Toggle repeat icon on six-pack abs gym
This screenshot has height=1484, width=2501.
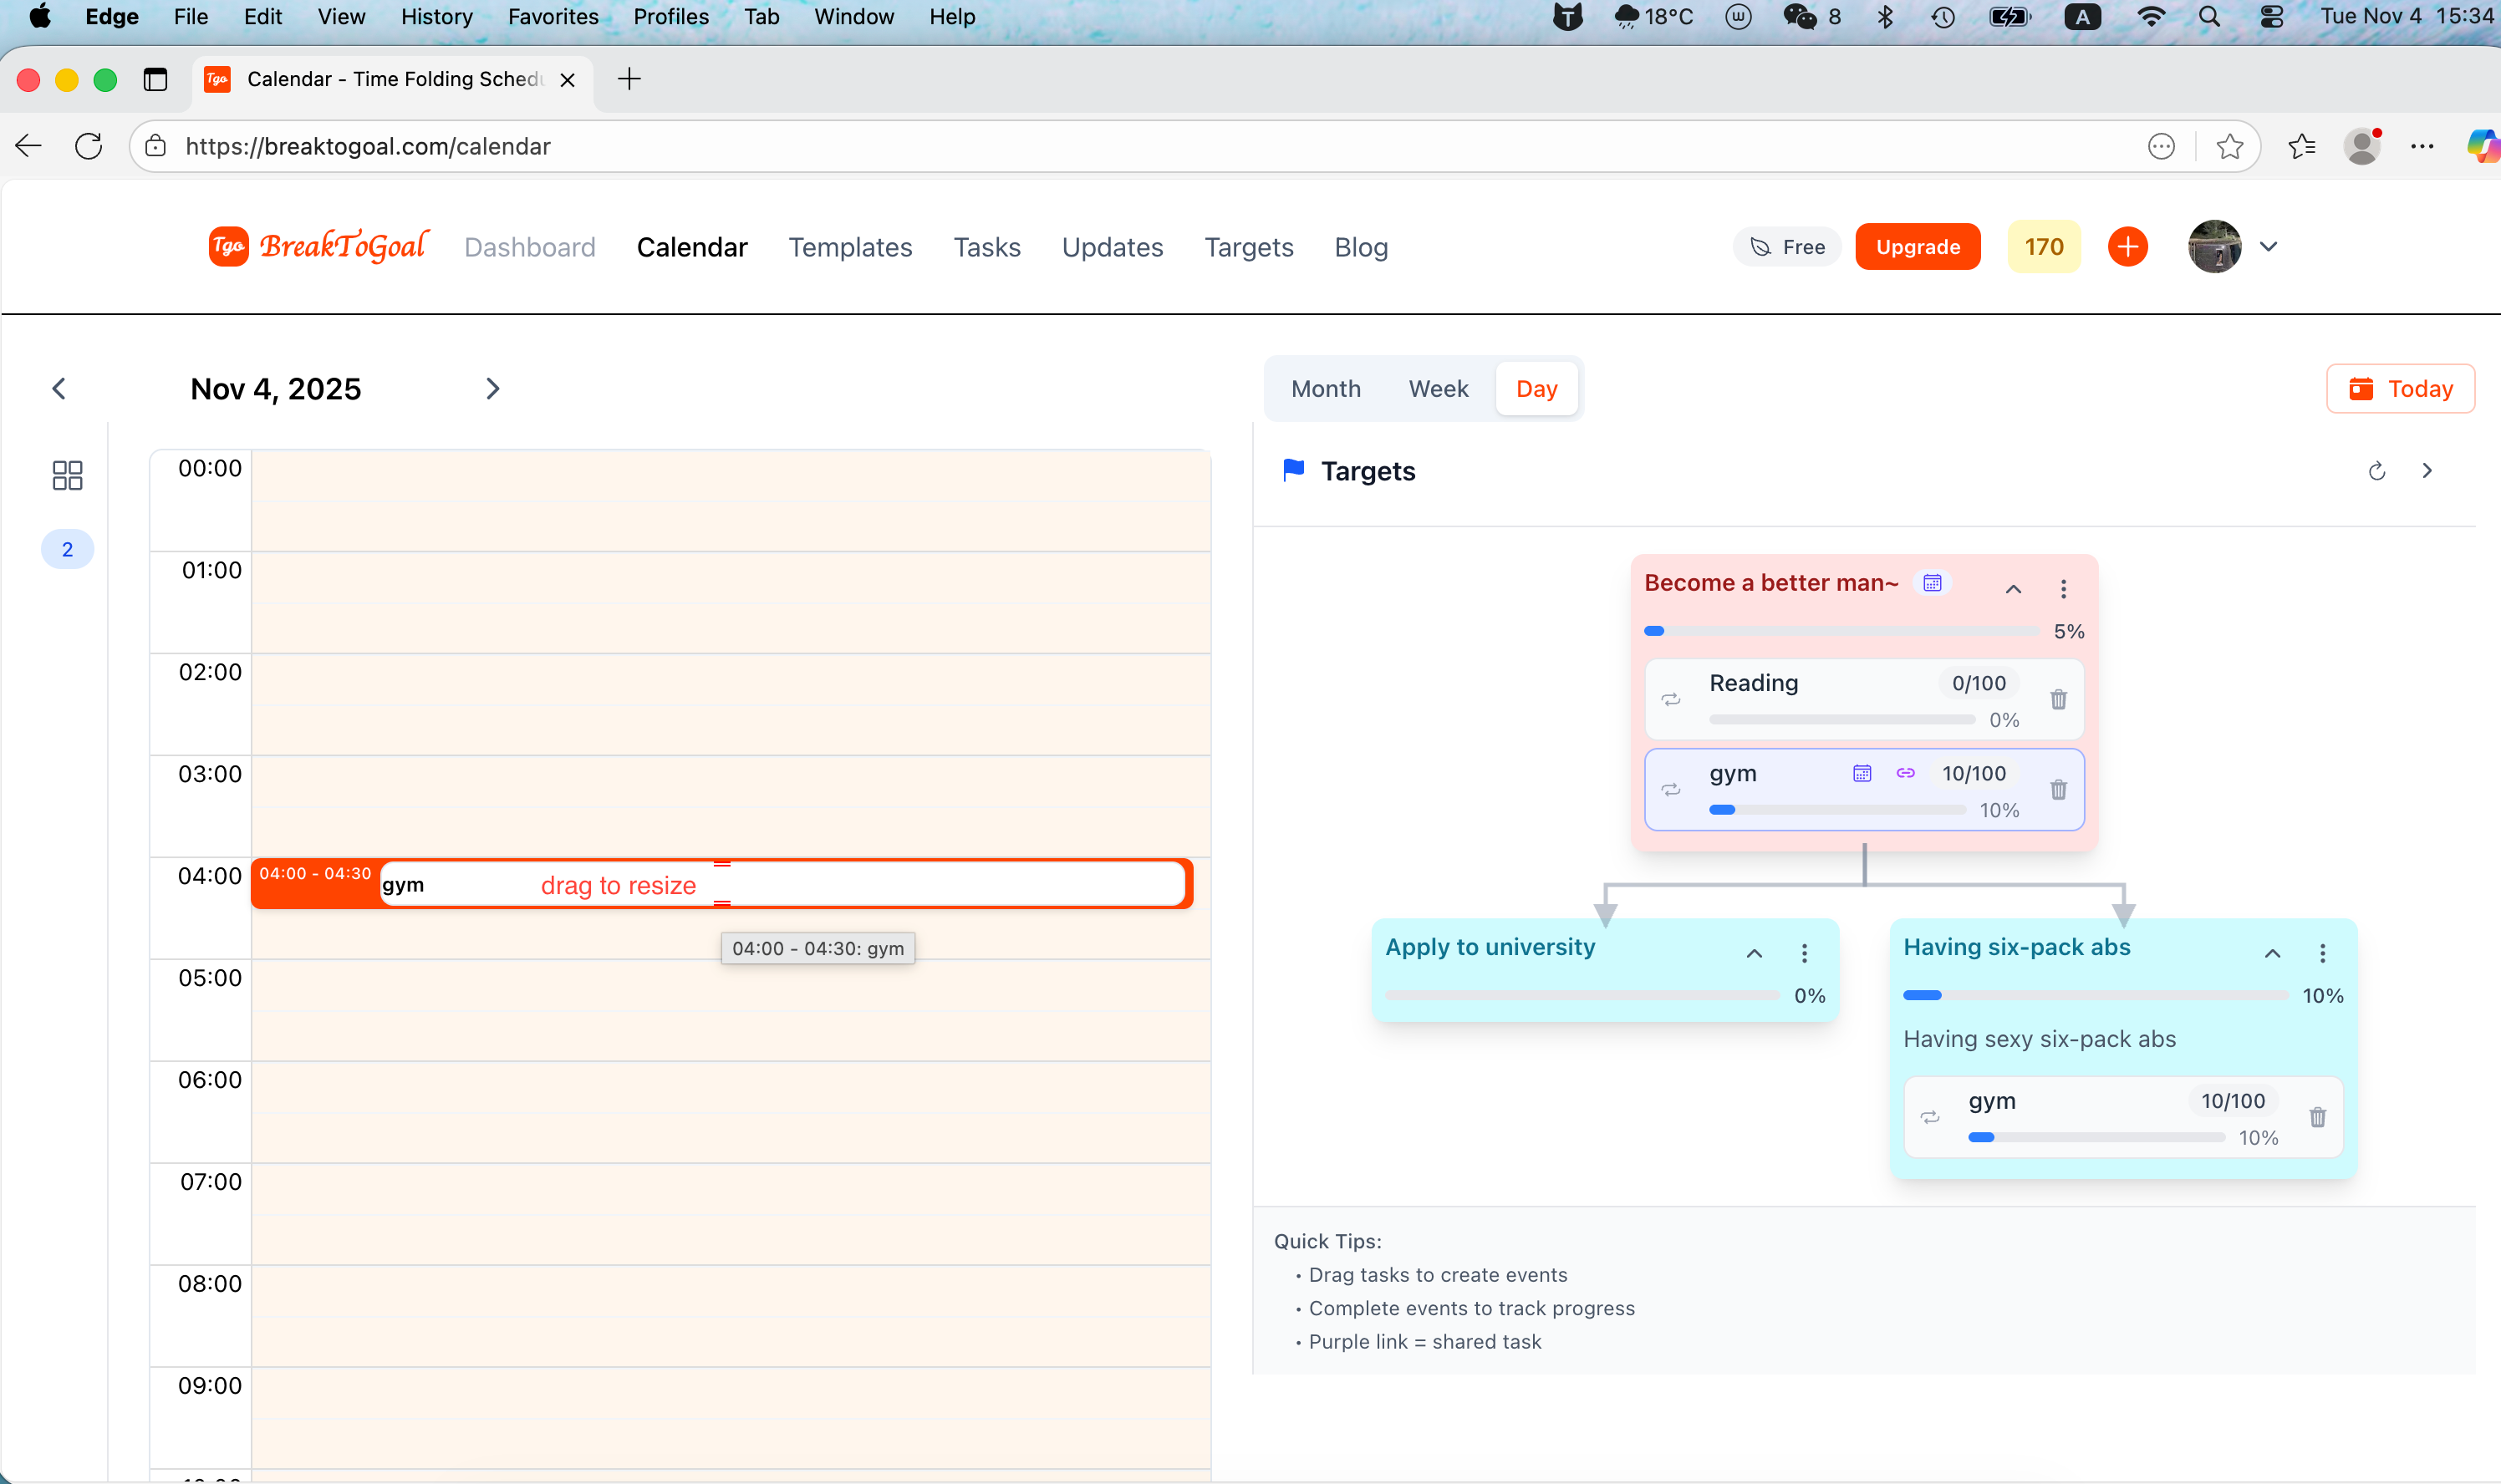coord(1930,1117)
